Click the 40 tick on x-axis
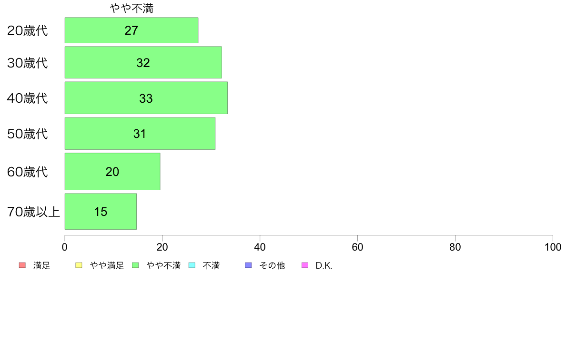The image size is (566, 350). click(260, 247)
